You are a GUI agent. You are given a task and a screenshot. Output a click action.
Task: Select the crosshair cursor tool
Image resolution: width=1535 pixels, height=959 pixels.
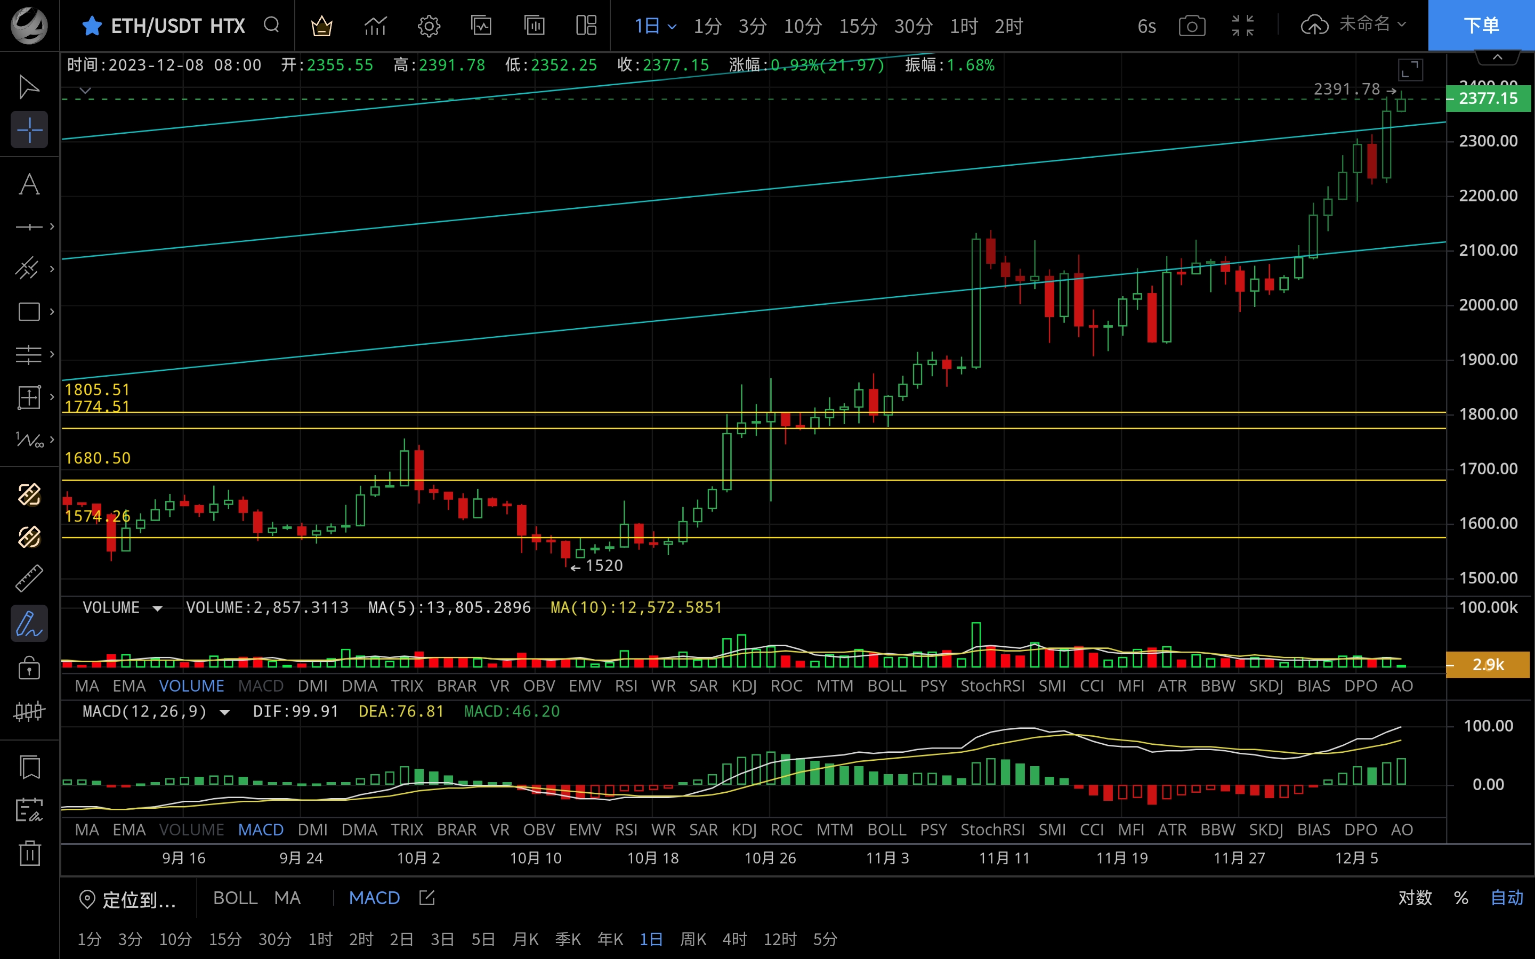click(x=29, y=130)
